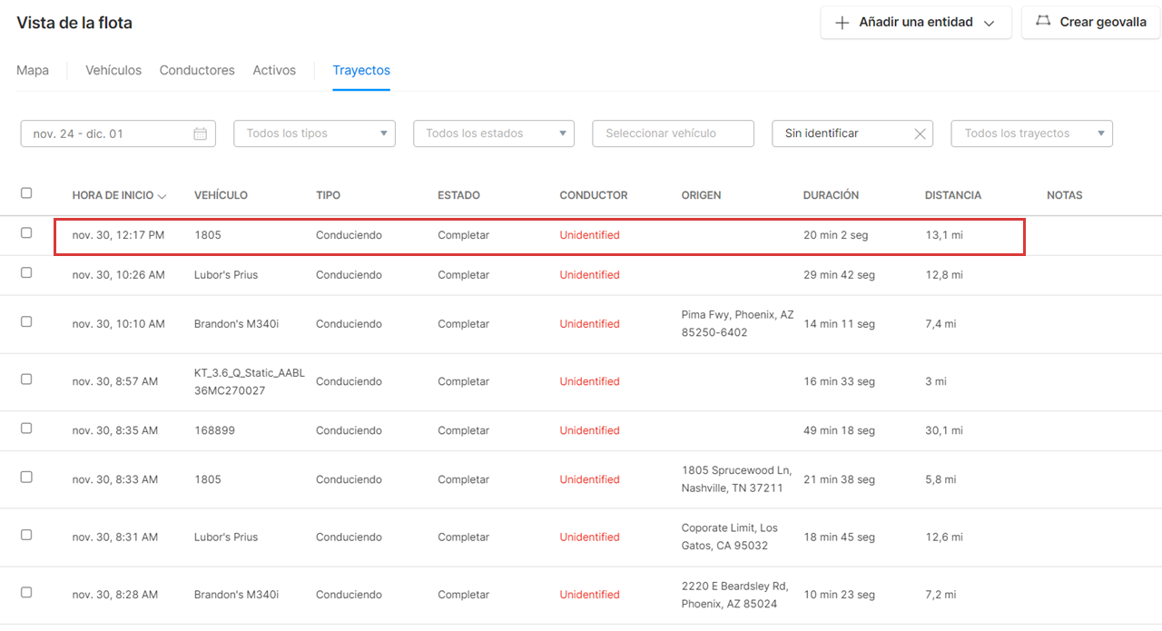The width and height of the screenshot is (1162, 631).
Task: Click the Crear geovalla button
Action: click(x=1091, y=23)
